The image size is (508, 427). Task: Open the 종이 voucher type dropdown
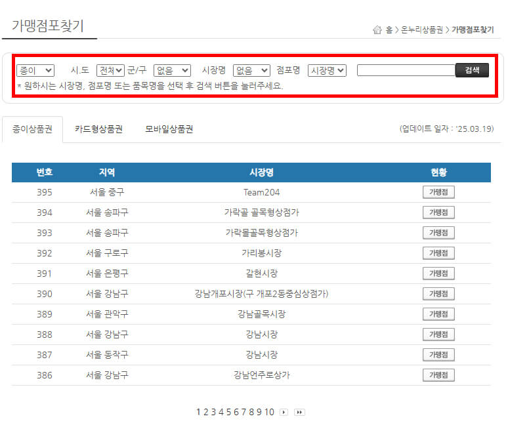[x=35, y=70]
